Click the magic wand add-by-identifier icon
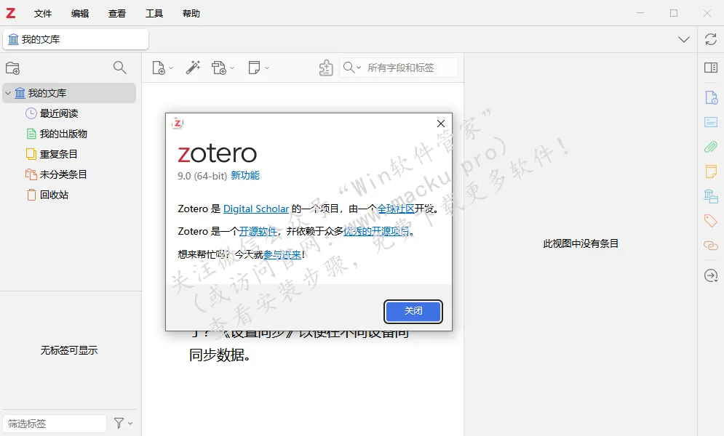Screen dimensions: 724x436 [193, 68]
